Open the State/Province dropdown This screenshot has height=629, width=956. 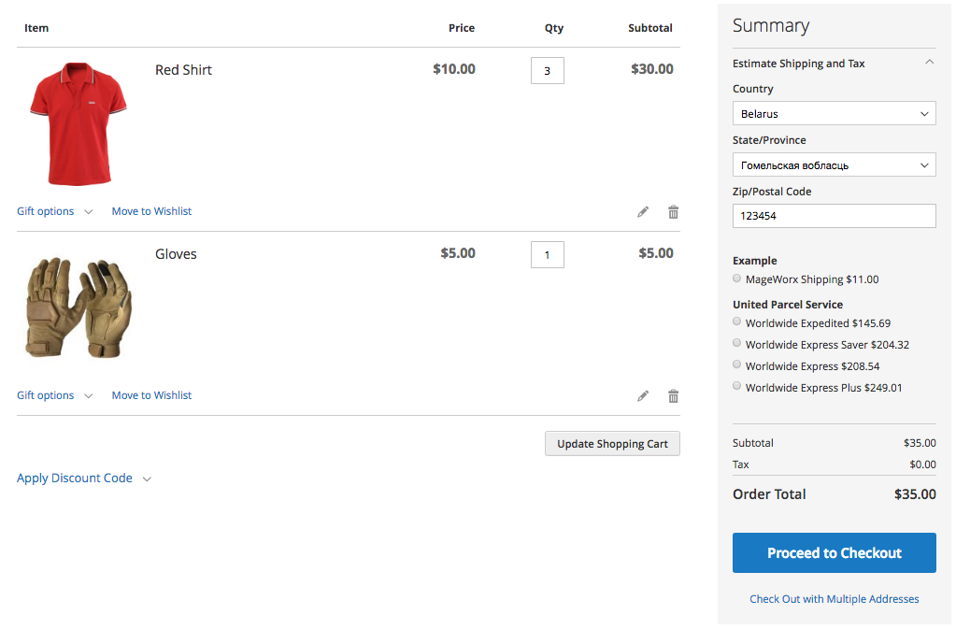coord(834,165)
